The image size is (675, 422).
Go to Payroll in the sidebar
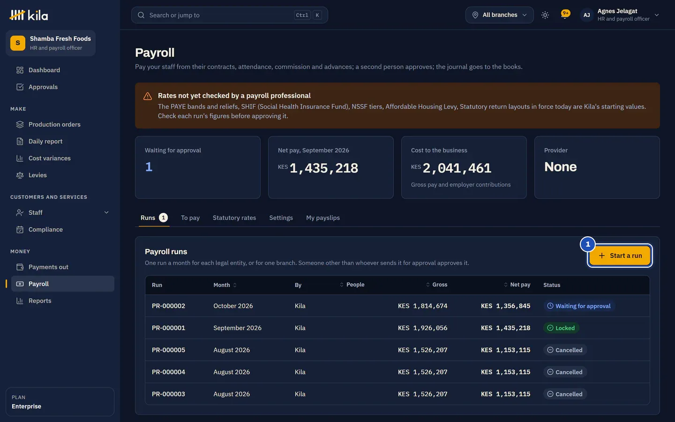(63, 284)
